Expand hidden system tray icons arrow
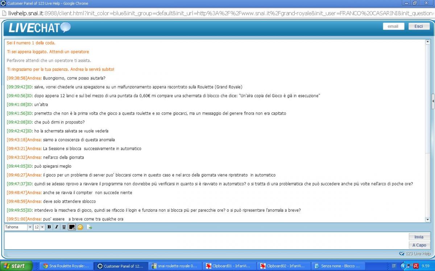The height and width of the screenshot is (271, 435). pos(403,266)
